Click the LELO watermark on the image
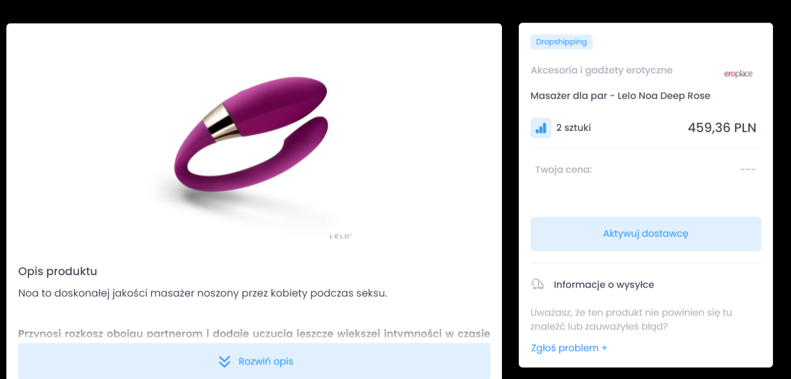The image size is (791, 379). tap(341, 237)
